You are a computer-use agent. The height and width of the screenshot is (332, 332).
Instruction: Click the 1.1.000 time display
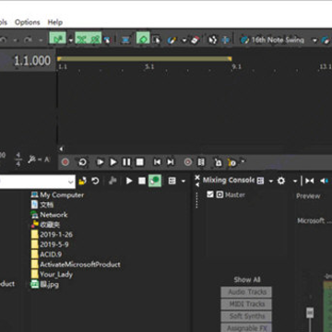click(x=32, y=61)
